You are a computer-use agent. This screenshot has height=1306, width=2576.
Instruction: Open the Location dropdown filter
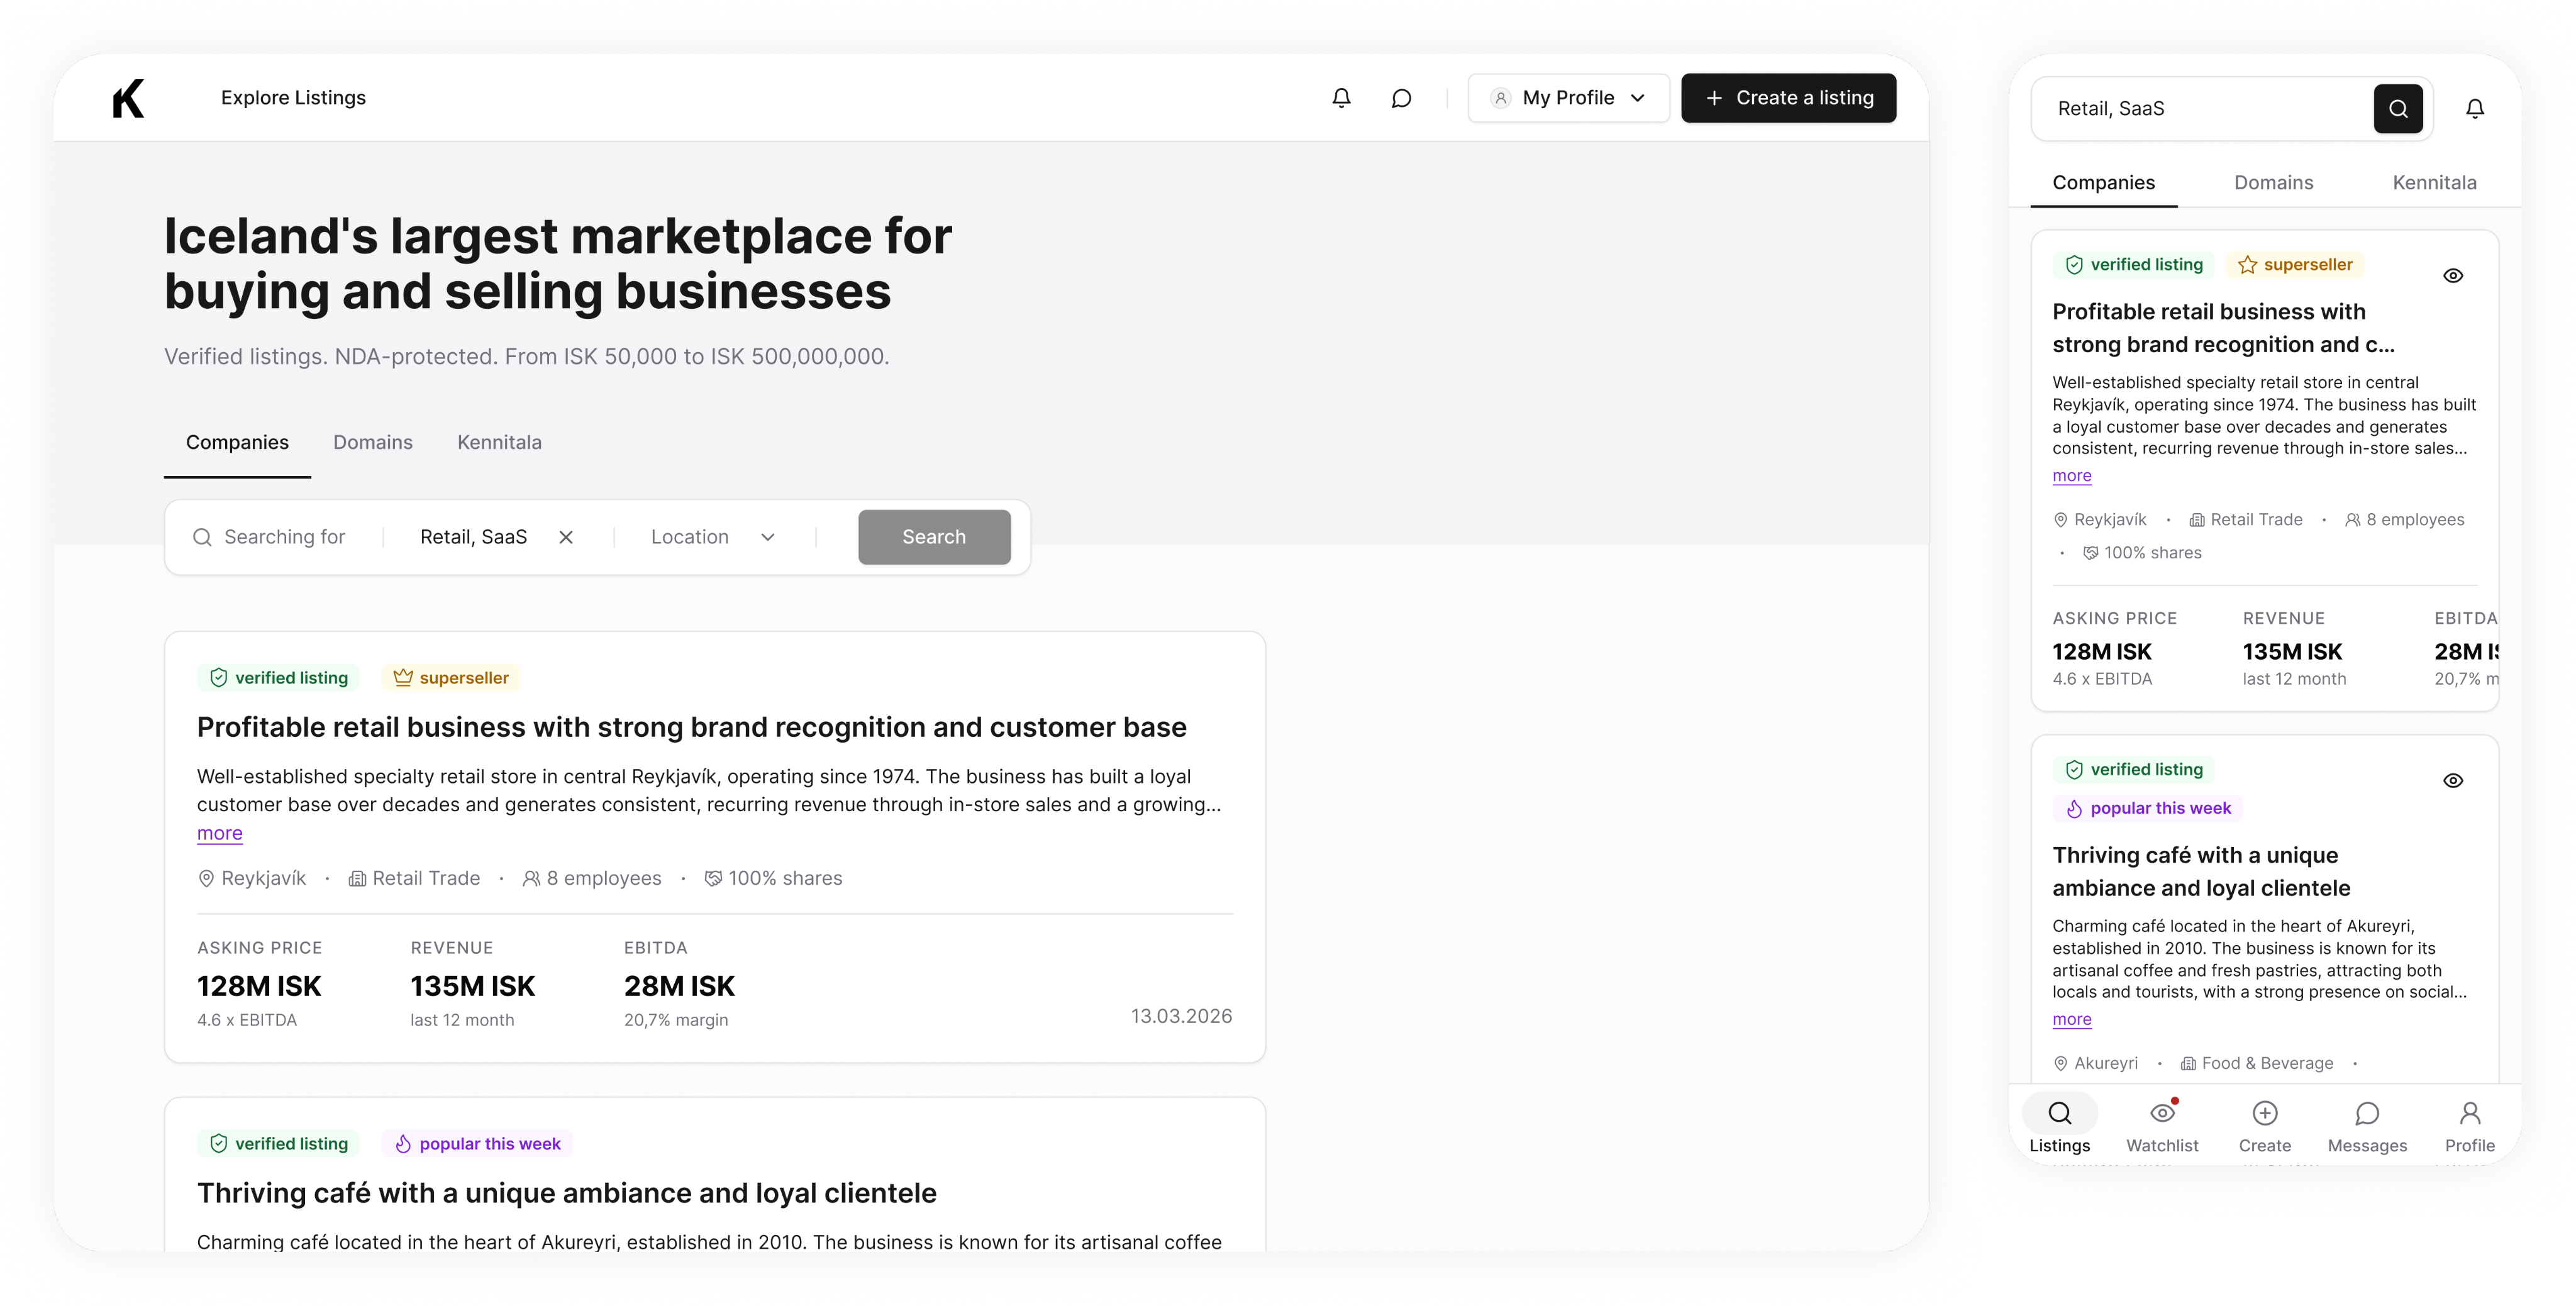713,537
